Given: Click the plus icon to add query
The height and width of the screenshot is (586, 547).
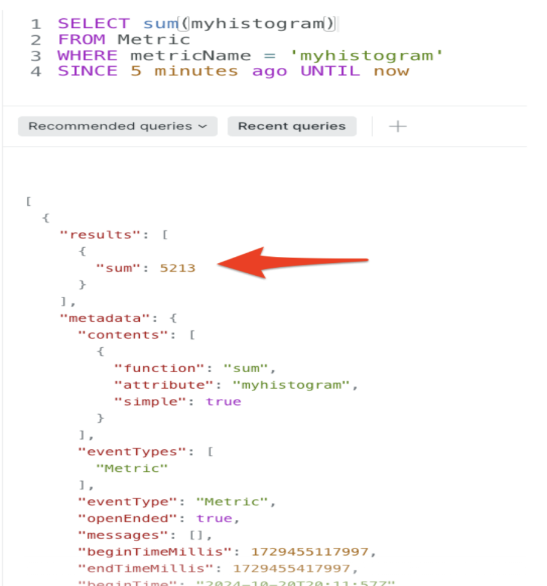Looking at the screenshot, I should point(397,126).
